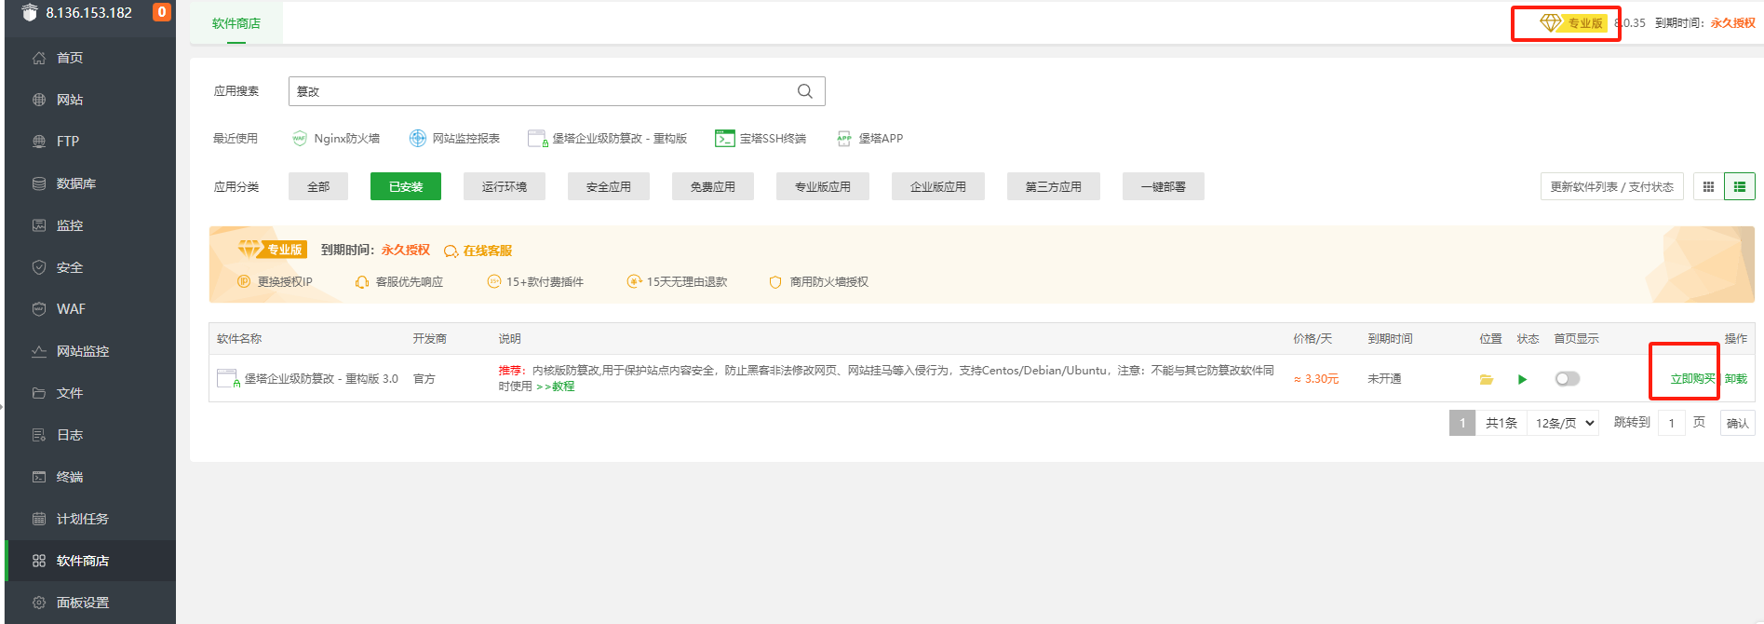Click 15+款付费插件 in banner
This screenshot has height=624, width=1764.
point(536,281)
